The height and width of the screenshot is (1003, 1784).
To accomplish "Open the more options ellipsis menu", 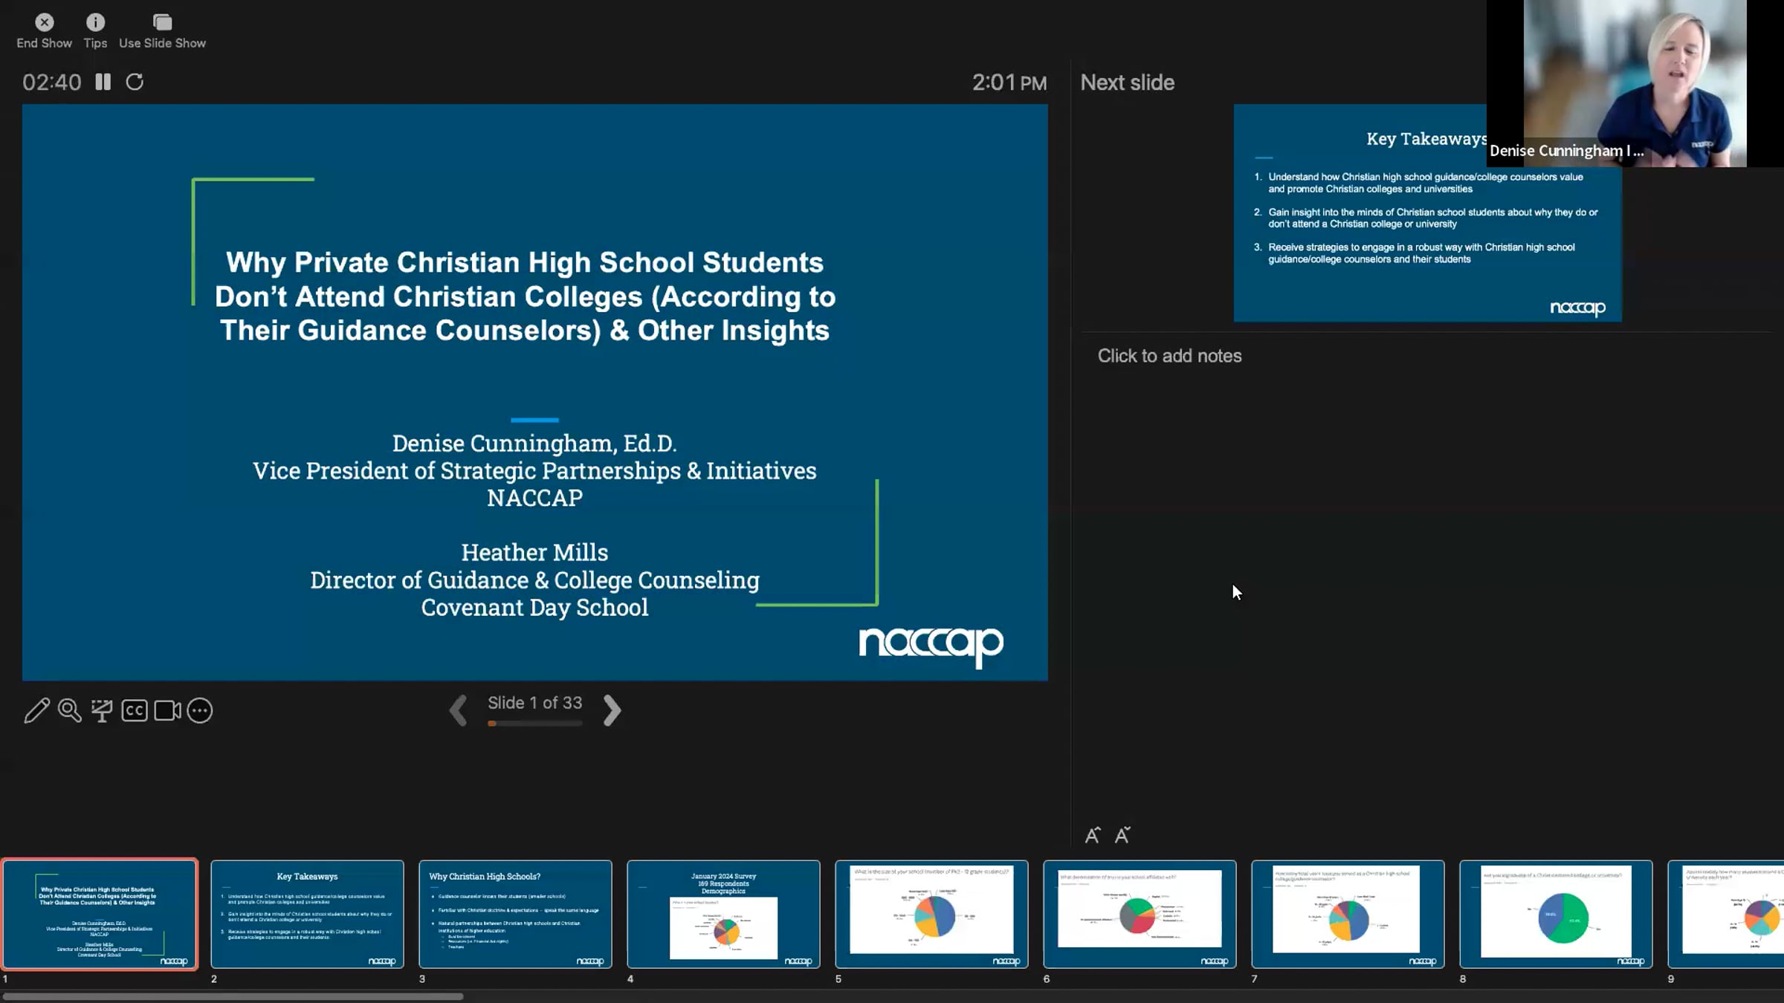I will [200, 711].
